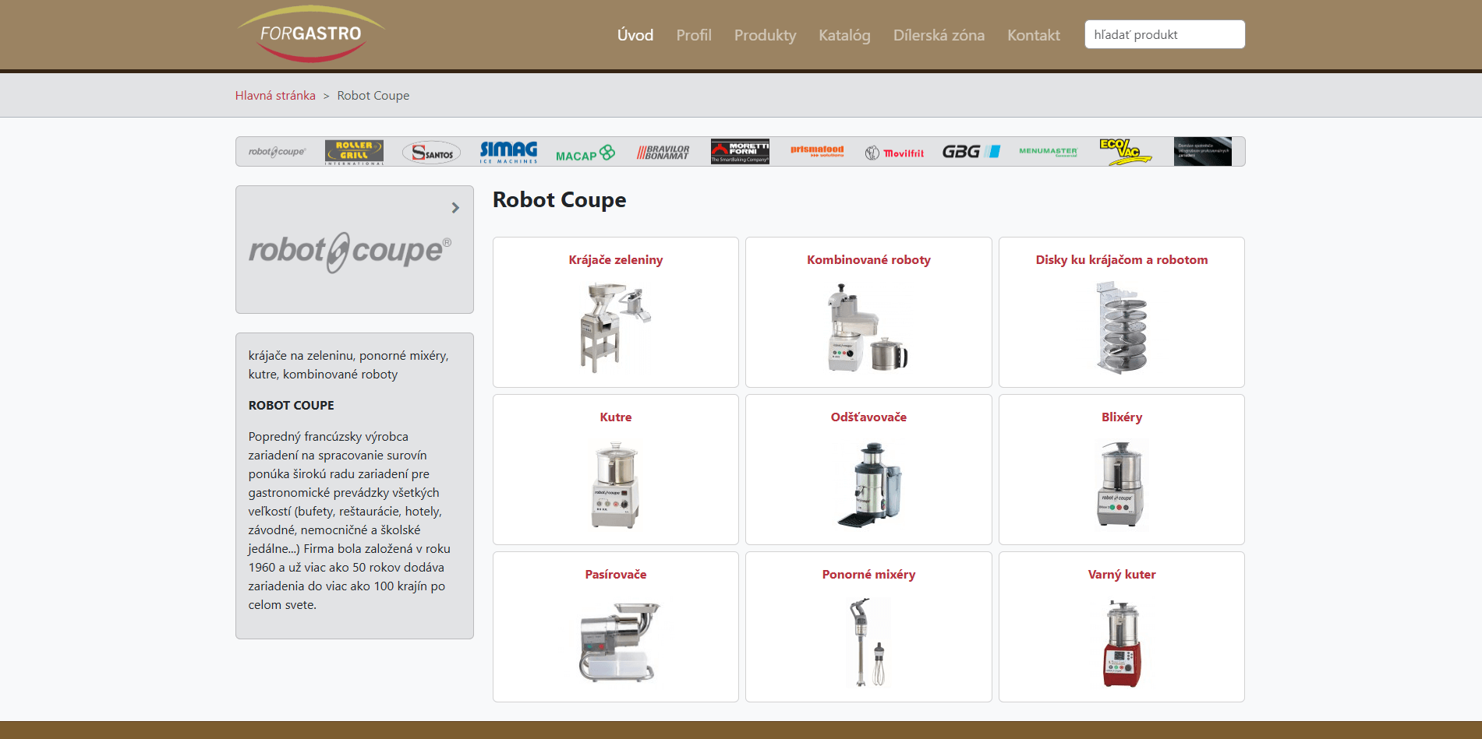The width and height of the screenshot is (1482, 739).
Task: Click the 'Robot Coupe' page heading
Action: 560,200
